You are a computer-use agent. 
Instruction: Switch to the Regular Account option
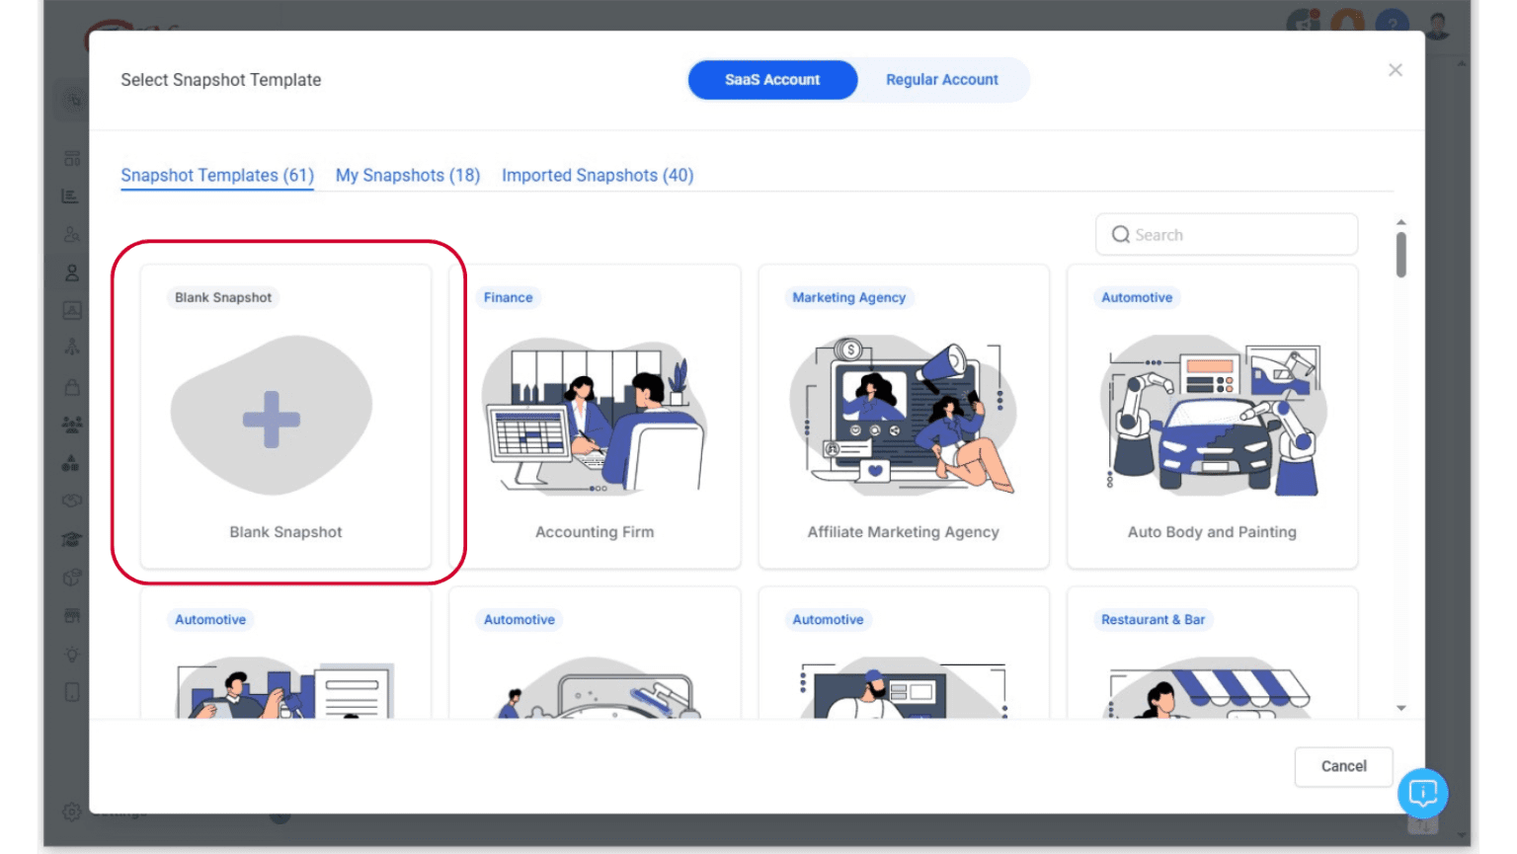click(942, 80)
